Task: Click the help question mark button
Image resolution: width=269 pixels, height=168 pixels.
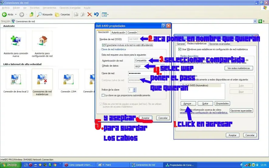Action: [164, 26]
